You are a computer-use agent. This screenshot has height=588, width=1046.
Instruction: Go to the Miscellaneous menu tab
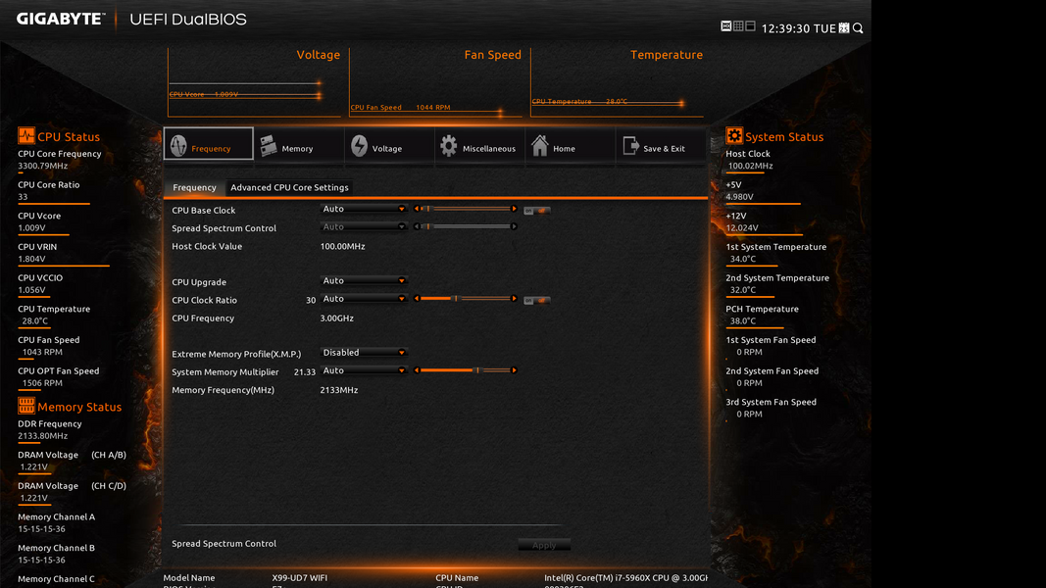point(478,145)
